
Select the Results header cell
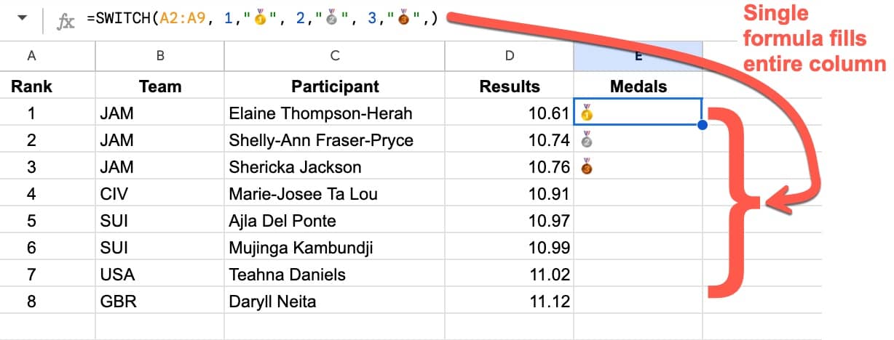tap(510, 86)
